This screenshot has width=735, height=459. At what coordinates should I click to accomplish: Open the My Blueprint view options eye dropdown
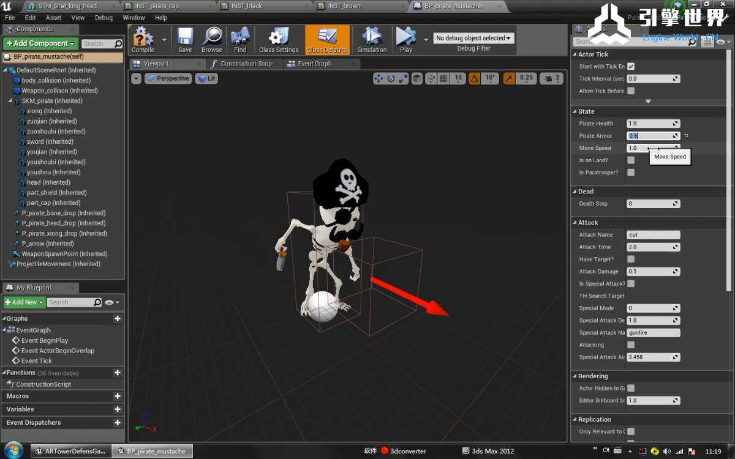coord(112,302)
